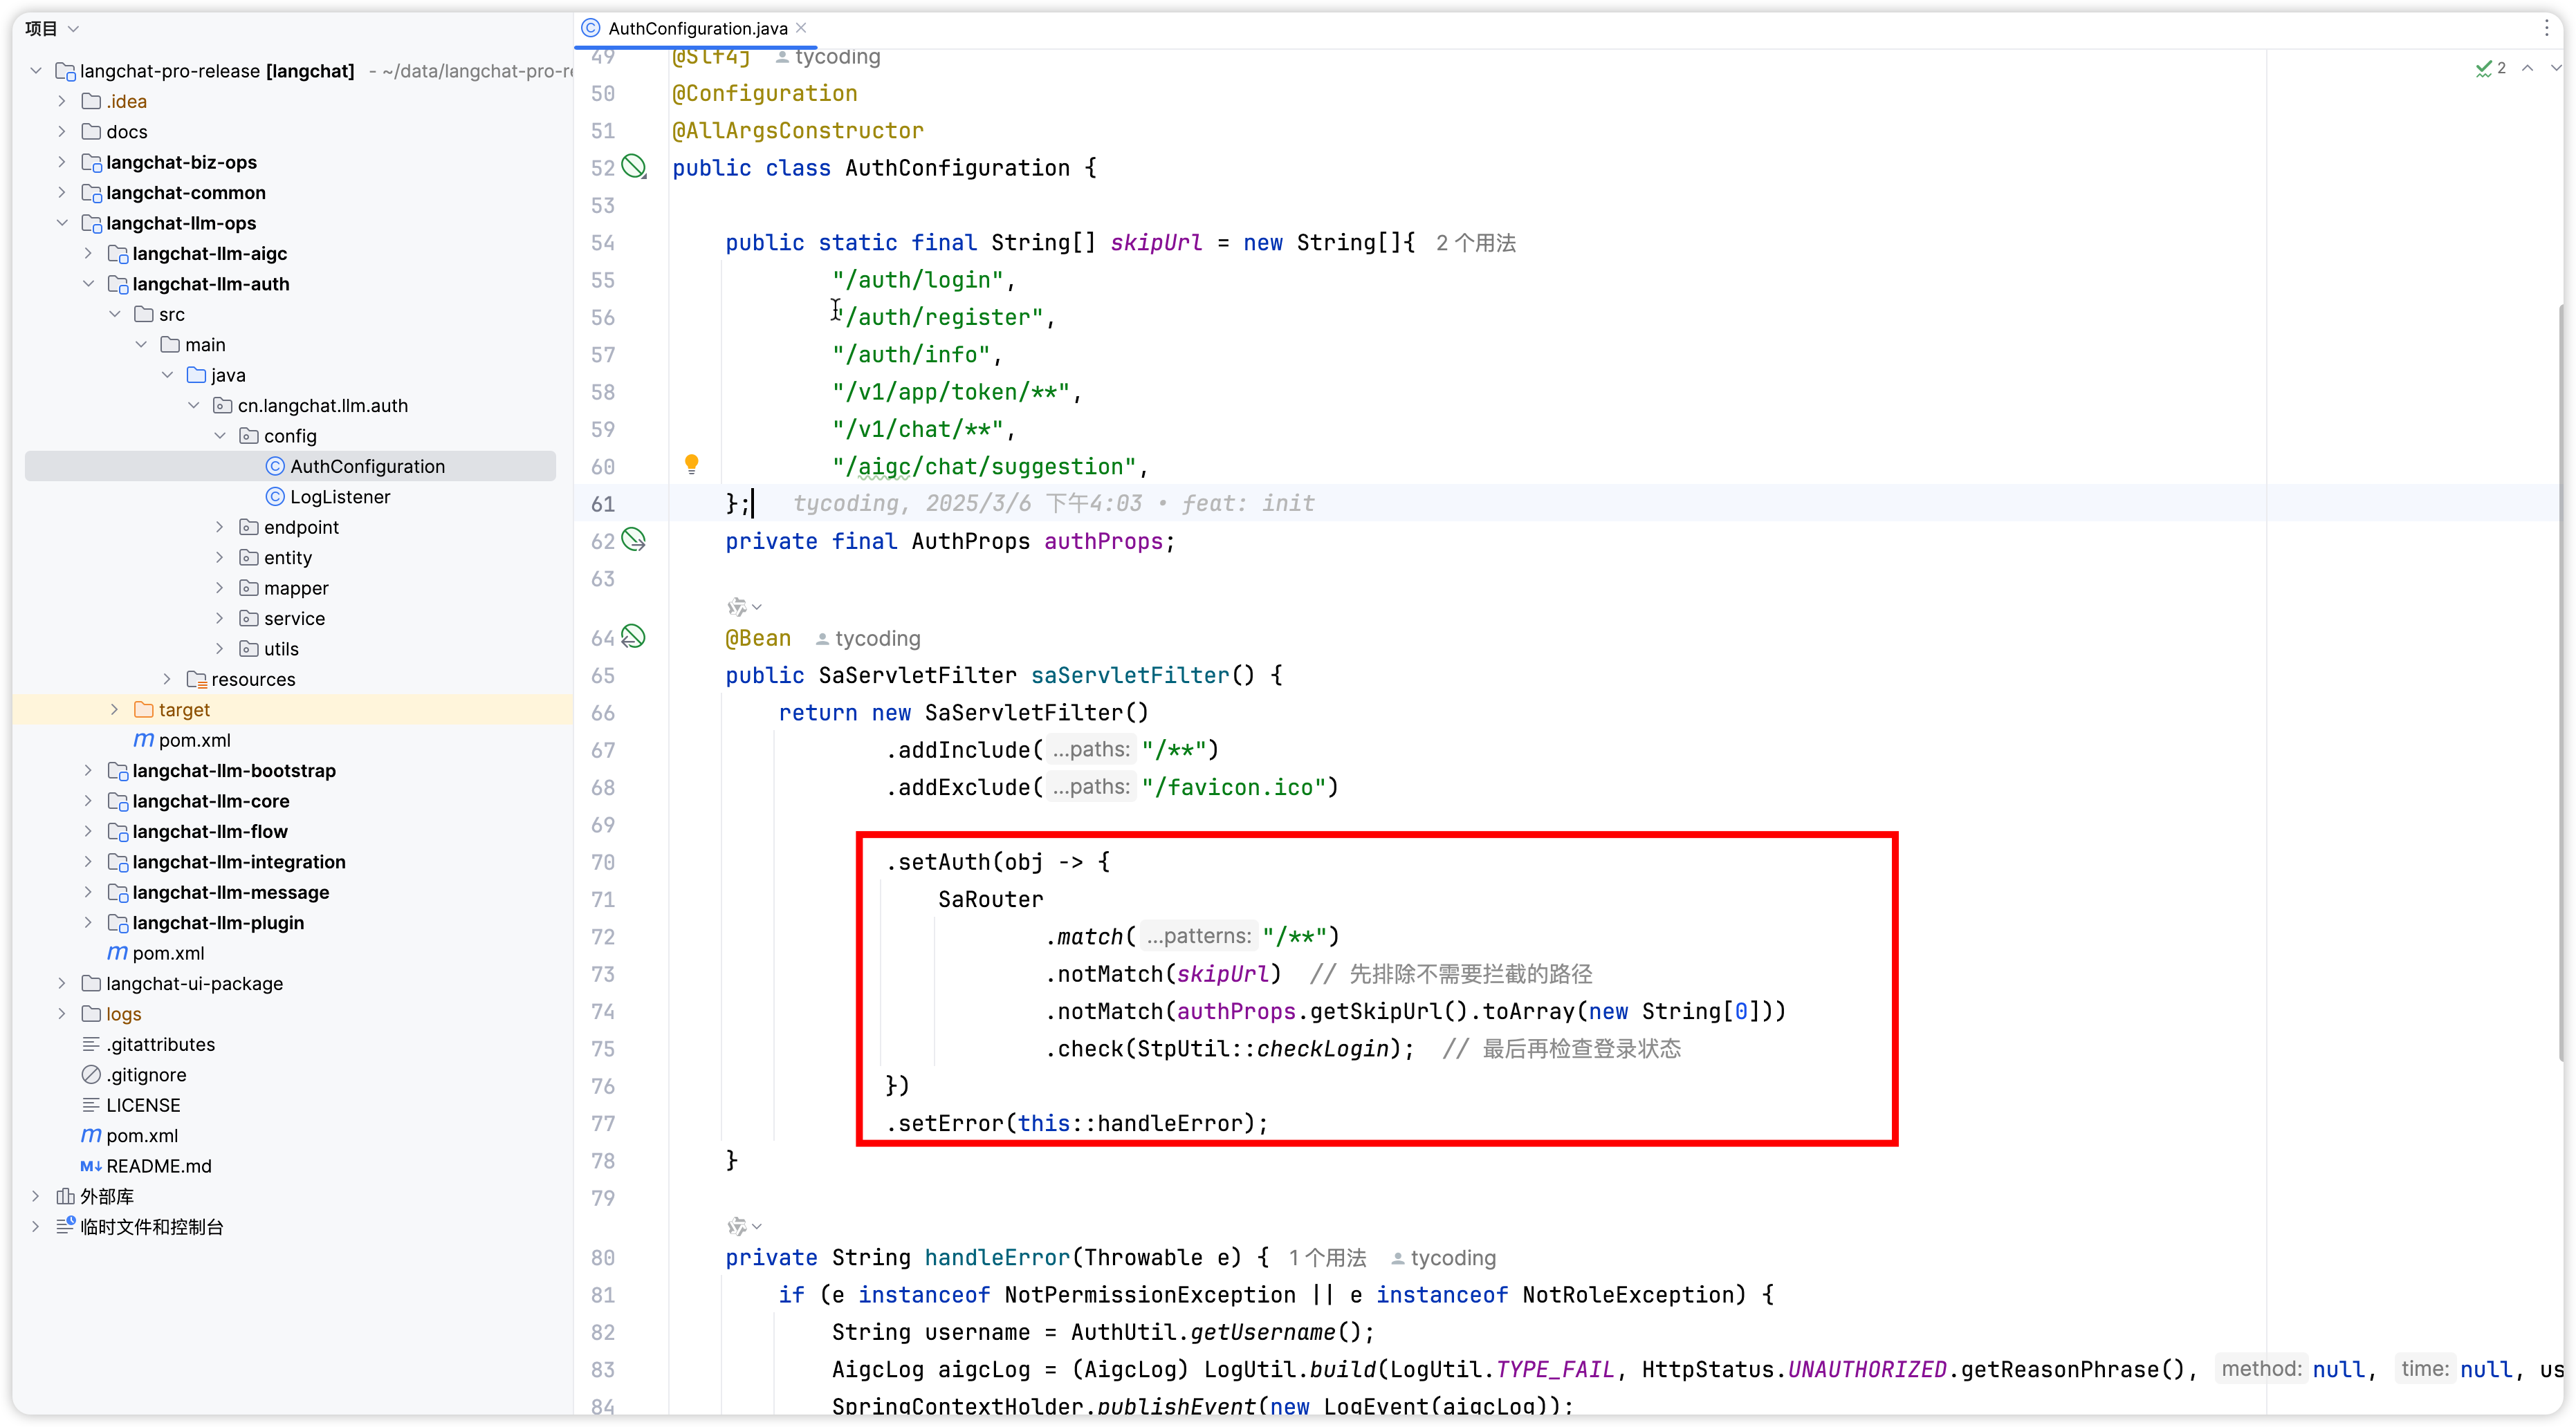Expand the endpoint package
Image resolution: width=2576 pixels, height=1427 pixels.
tap(220, 527)
